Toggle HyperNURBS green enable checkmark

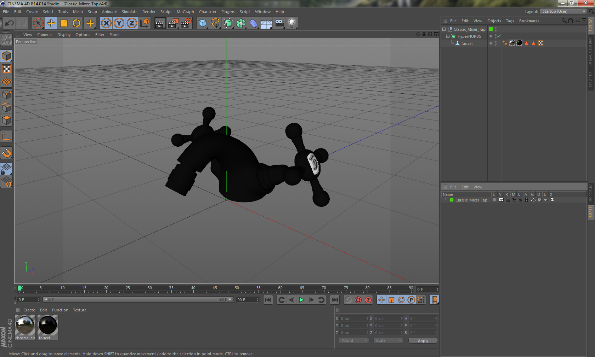[x=499, y=36]
